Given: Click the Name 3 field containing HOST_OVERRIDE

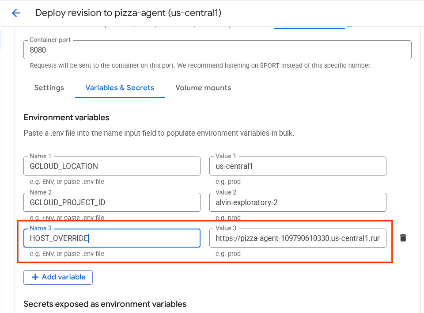Looking at the screenshot, I should 112,238.
